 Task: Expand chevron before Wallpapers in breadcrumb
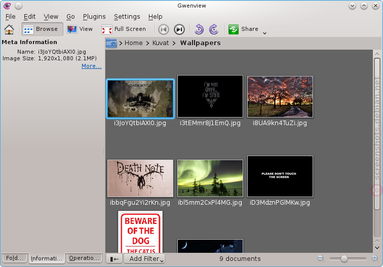(x=174, y=43)
